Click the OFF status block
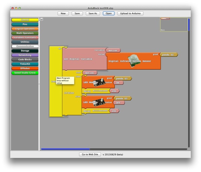 118,103
